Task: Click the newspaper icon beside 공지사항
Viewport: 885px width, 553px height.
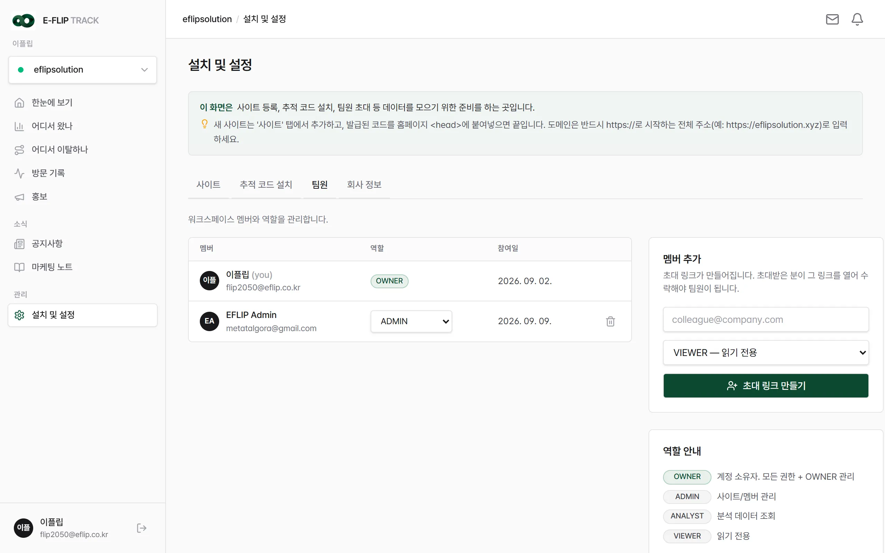Action: (x=19, y=244)
